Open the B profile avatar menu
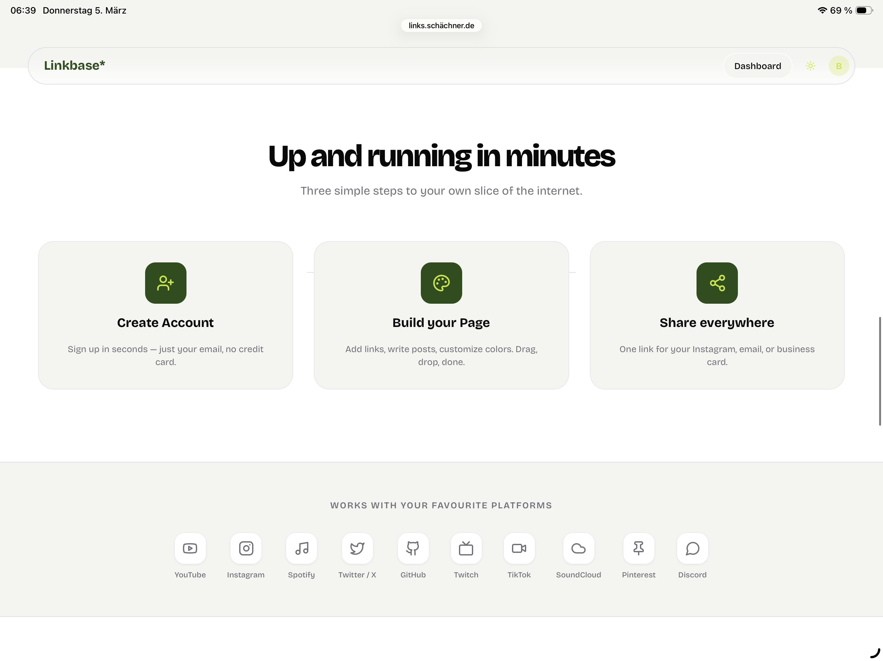Image resolution: width=883 pixels, height=661 pixels. point(838,66)
